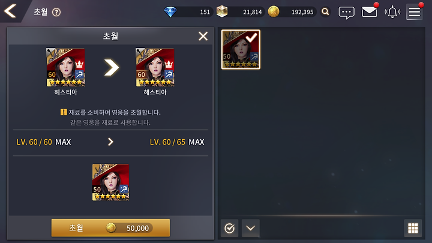The image size is (432, 243).
Task: Close the 초월 panel with X
Action: click(x=203, y=36)
